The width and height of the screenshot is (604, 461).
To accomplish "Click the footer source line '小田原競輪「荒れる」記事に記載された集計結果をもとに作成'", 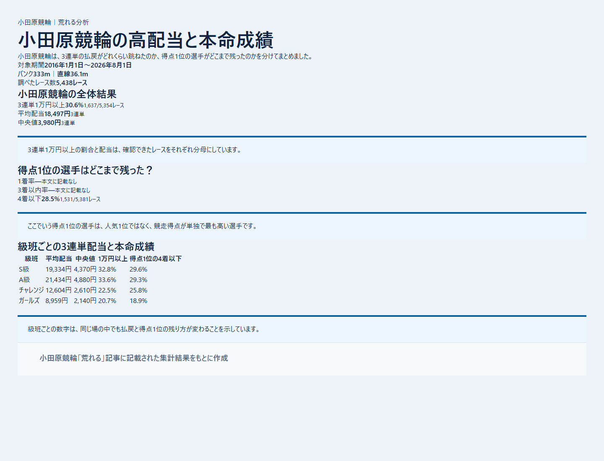I will (x=134, y=358).
